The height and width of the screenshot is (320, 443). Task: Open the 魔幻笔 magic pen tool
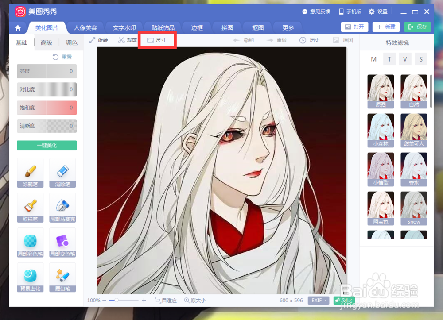pyautogui.click(x=62, y=278)
